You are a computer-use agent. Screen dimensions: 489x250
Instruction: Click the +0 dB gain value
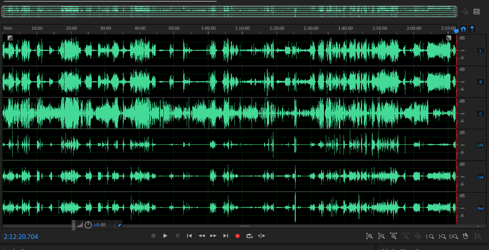(100, 225)
